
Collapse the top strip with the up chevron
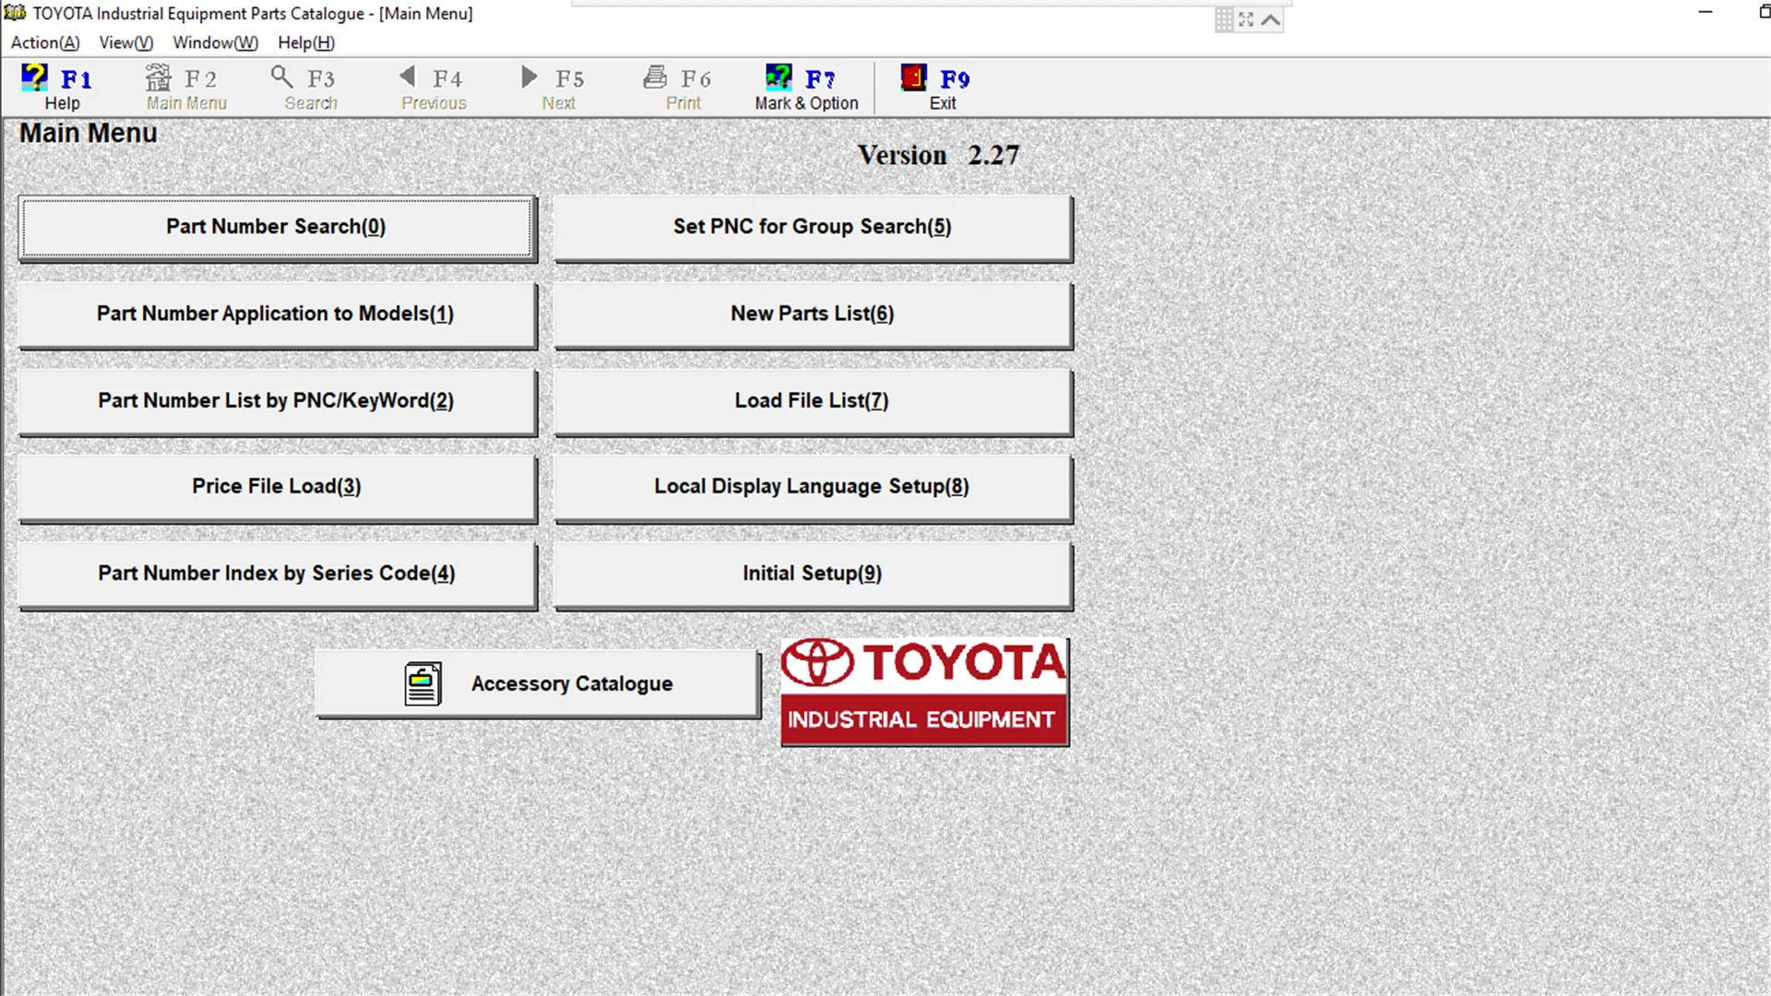pyautogui.click(x=1271, y=19)
